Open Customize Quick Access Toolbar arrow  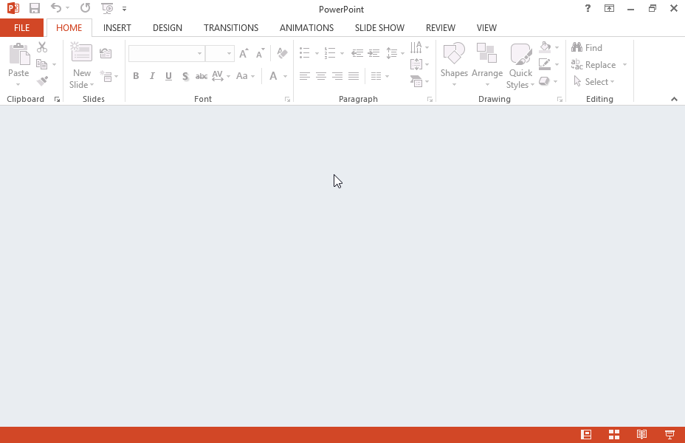(x=125, y=9)
